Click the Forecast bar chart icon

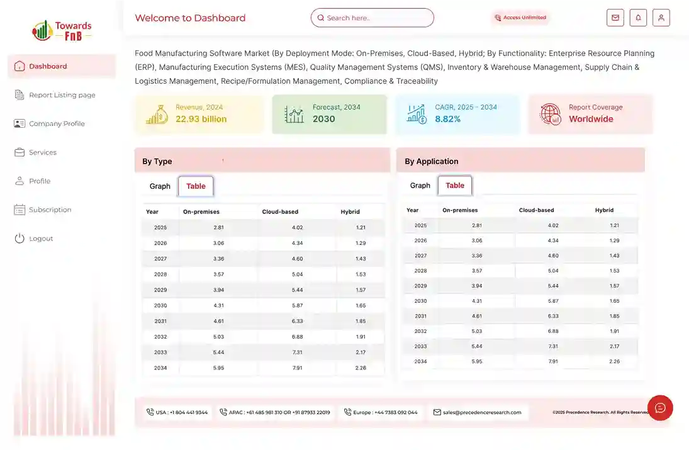click(x=294, y=114)
